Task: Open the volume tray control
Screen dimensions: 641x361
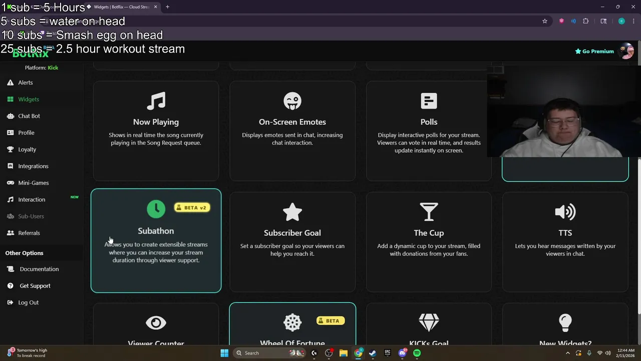Action: 608,353
